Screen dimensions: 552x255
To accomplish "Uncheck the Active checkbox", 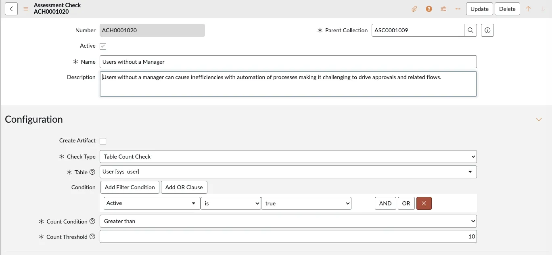I will (x=103, y=46).
